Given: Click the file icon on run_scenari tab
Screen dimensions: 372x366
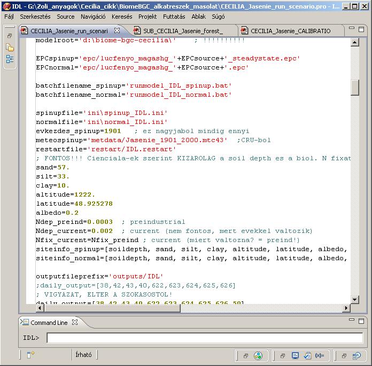Looking at the screenshot, I should [x=24, y=30].
